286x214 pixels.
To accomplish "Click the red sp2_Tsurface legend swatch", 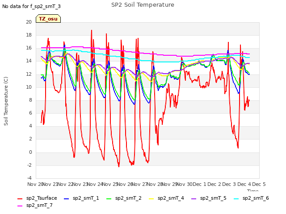I will 20,199.
